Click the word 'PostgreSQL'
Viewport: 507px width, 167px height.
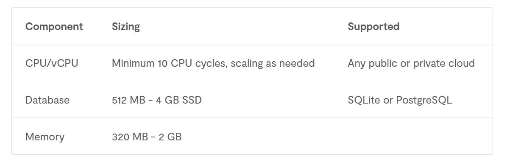click(x=424, y=100)
